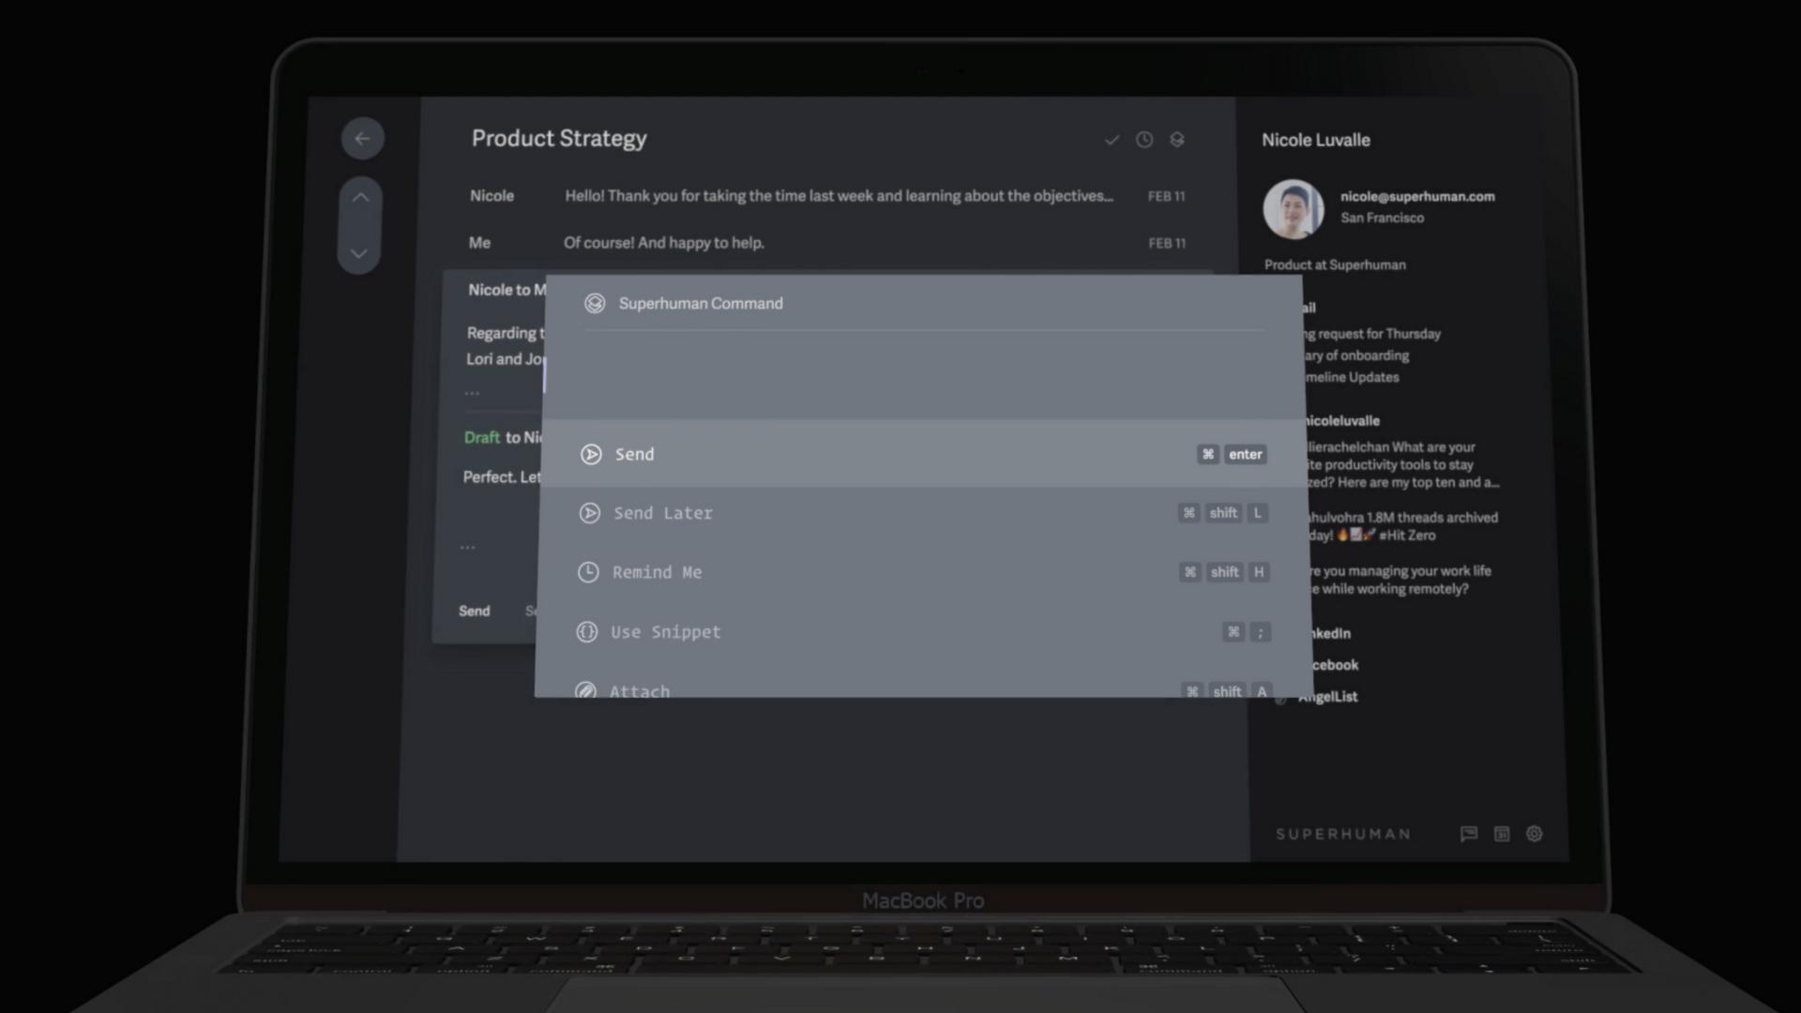
Task: Click the Attach paperclip icon
Action: [585, 690]
